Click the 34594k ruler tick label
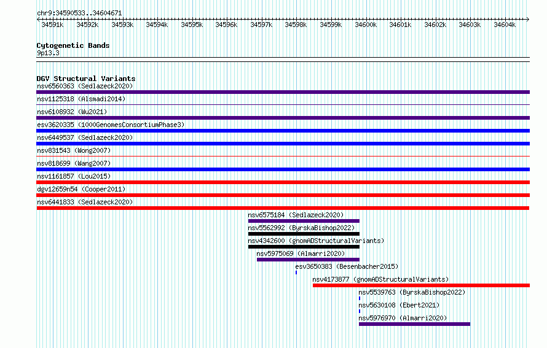 click(157, 25)
